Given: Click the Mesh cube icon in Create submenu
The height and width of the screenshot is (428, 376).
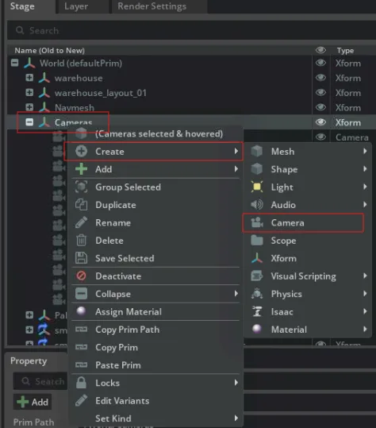Looking at the screenshot, I should coord(256,151).
